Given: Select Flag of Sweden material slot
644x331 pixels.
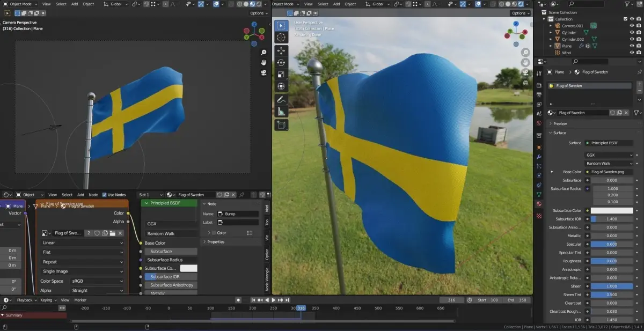Looking at the screenshot, I should pyautogui.click(x=590, y=86).
